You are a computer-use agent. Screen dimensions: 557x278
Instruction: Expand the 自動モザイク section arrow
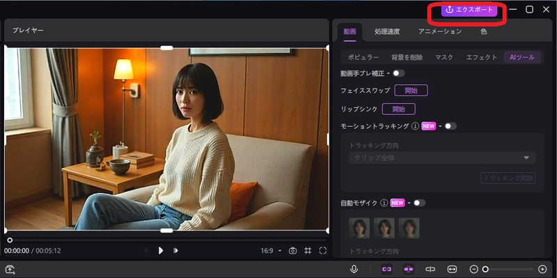(409, 203)
